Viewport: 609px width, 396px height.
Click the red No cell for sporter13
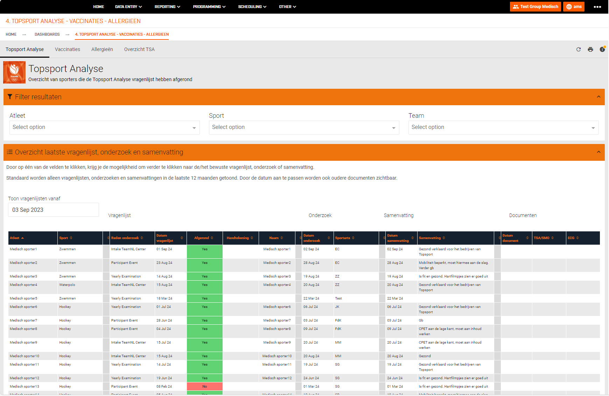tap(205, 387)
